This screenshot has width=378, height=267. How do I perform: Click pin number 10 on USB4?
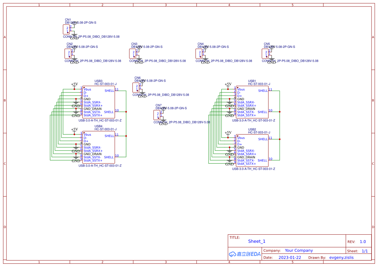click(117, 156)
